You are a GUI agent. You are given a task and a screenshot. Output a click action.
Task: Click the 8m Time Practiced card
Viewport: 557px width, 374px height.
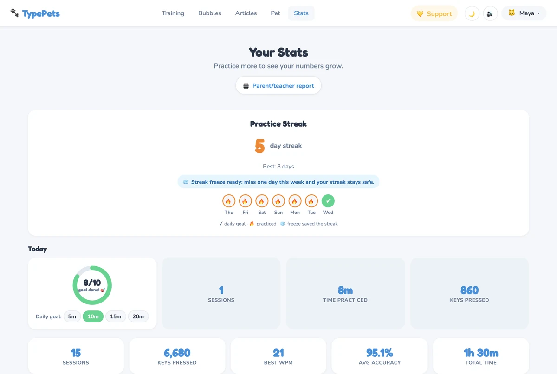[345, 293]
